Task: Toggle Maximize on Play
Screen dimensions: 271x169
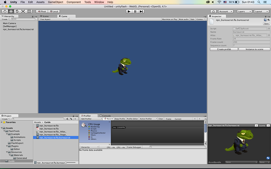Action: coord(169,19)
